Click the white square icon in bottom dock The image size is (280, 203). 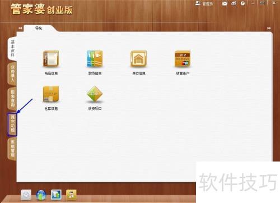click(26, 195)
